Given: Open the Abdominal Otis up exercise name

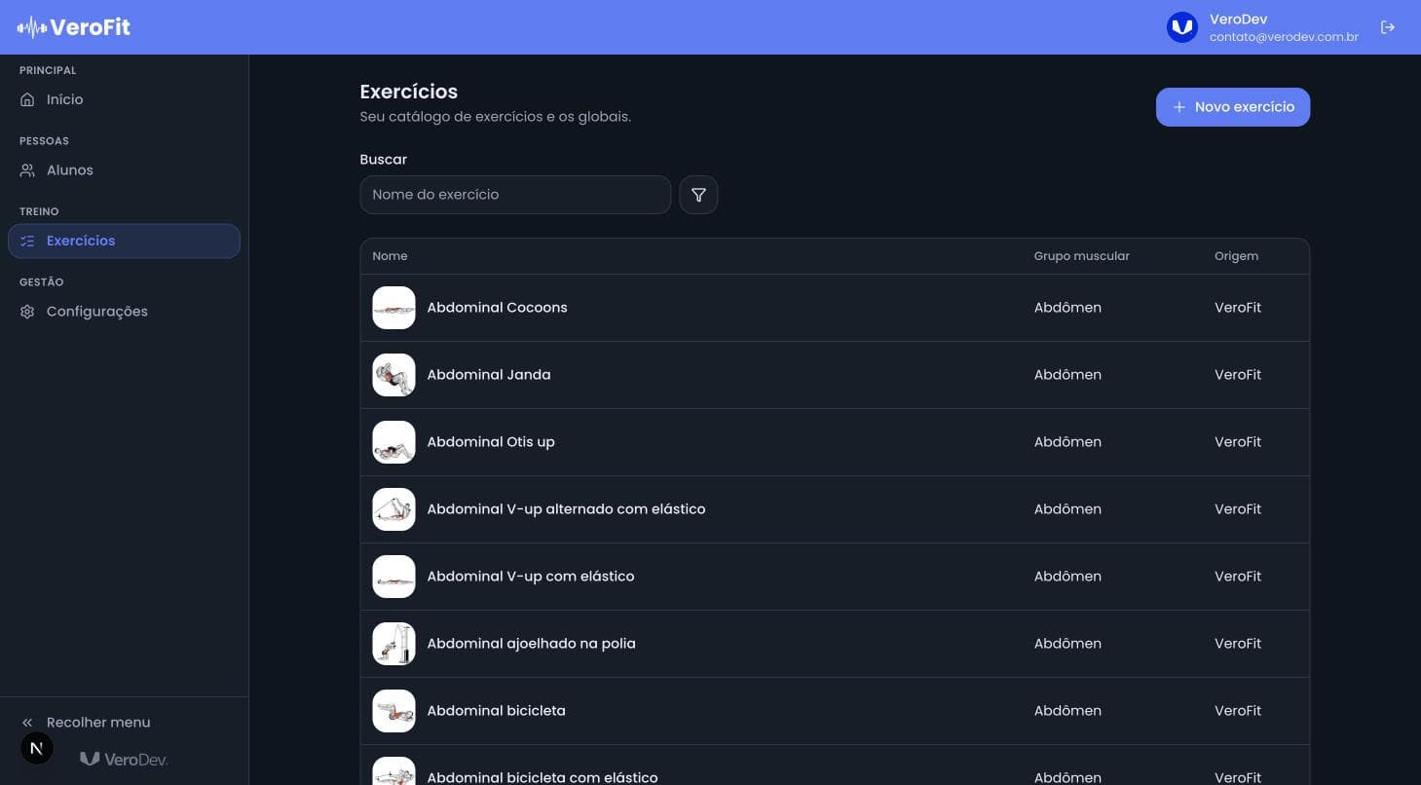Looking at the screenshot, I should tap(491, 442).
